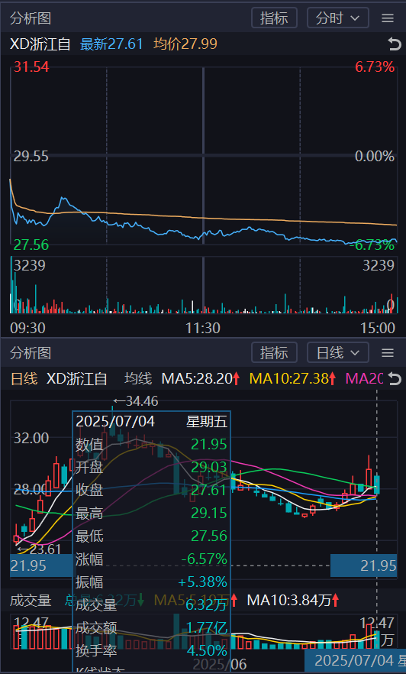This screenshot has height=674, width=406.
Task: Click 星期五 in the tooltip header
Action: click(x=206, y=422)
